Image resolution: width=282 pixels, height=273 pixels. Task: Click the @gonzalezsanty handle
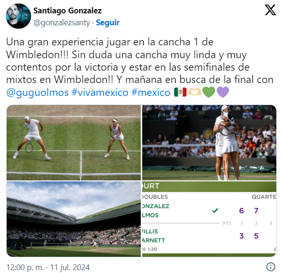tap(62, 23)
